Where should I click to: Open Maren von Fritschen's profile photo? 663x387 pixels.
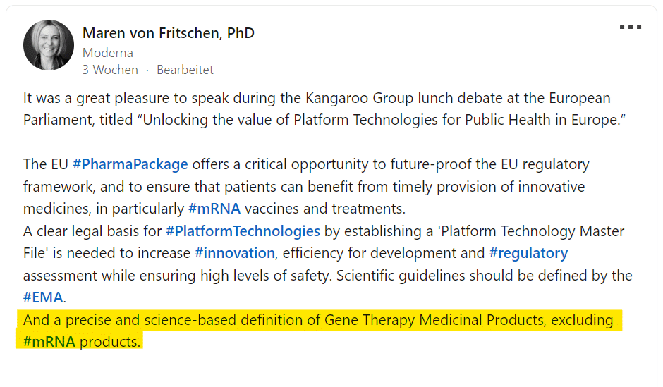click(x=49, y=45)
